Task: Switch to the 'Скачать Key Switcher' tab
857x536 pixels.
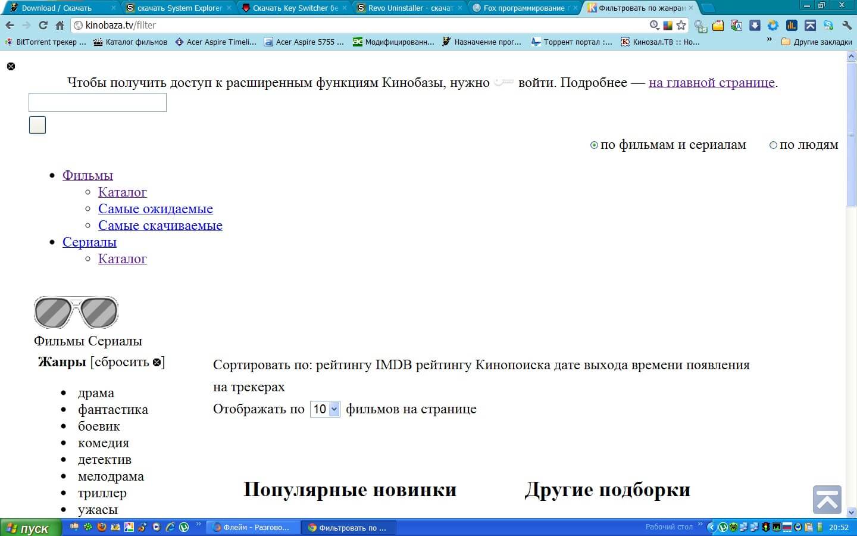Action: click(x=295, y=8)
